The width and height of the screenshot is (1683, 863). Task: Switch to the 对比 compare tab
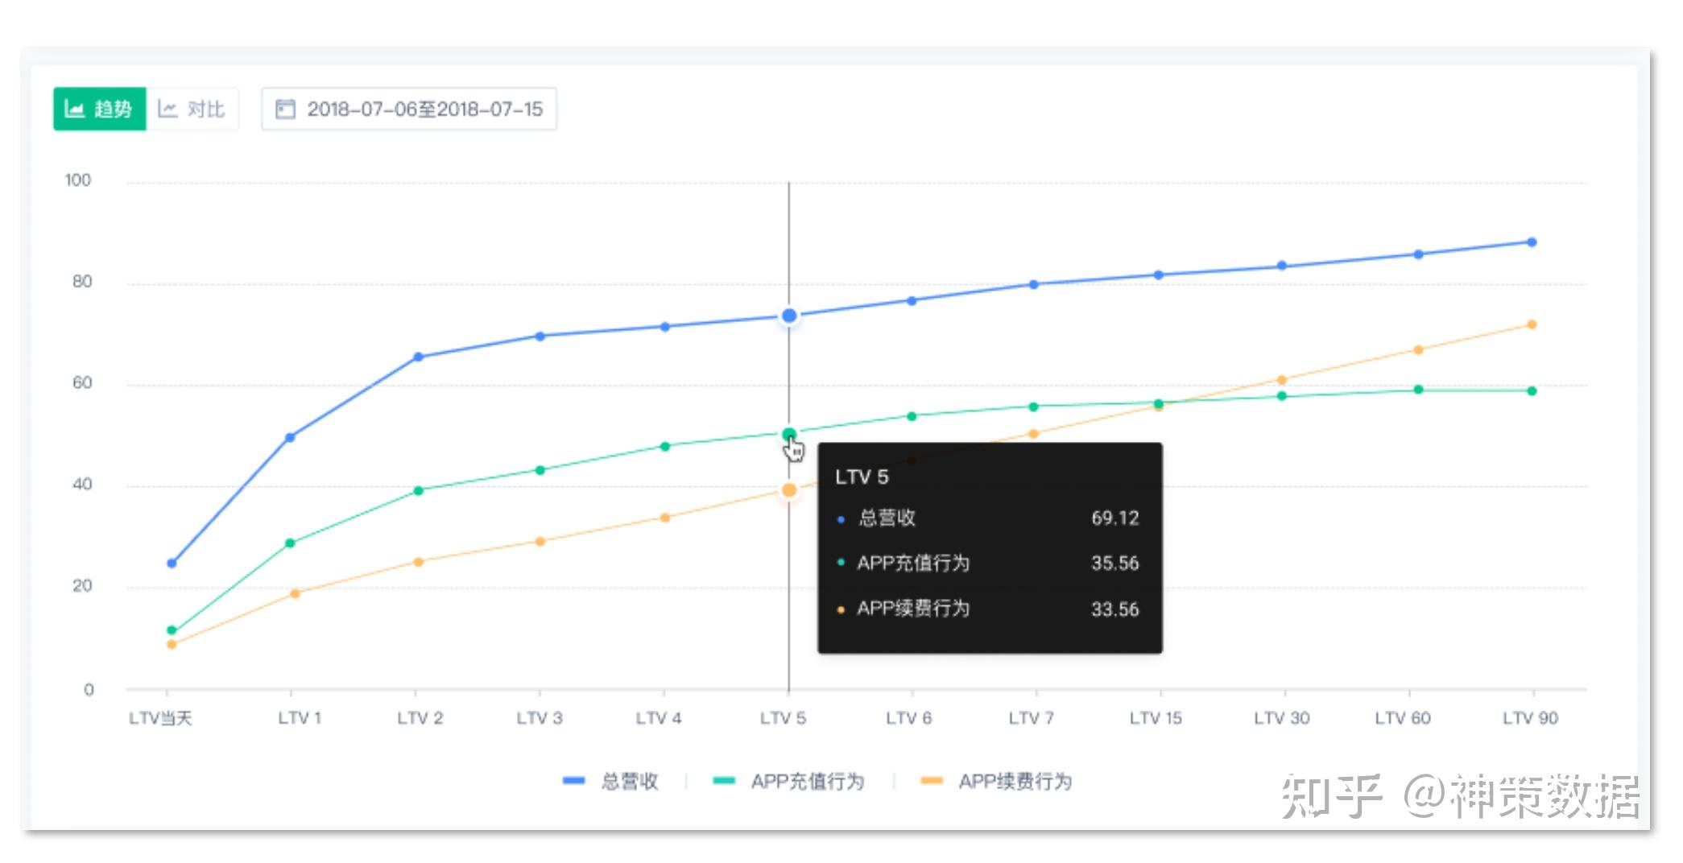click(192, 109)
